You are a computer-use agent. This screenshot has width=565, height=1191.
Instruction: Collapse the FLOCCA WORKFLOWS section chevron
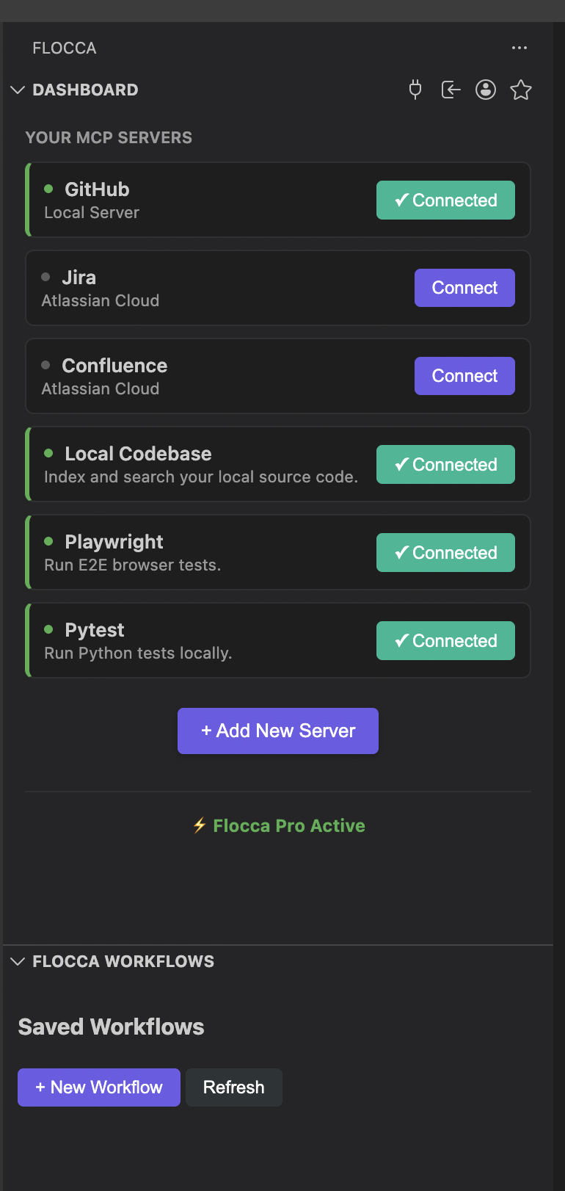pos(18,960)
